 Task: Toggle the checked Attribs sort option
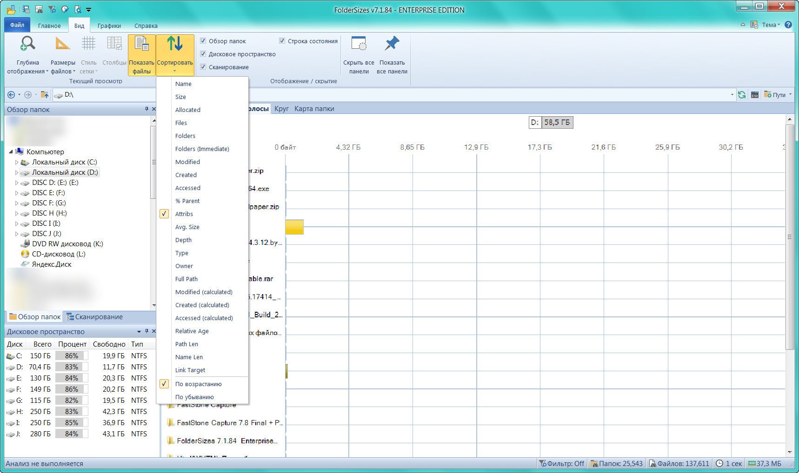[x=202, y=214]
